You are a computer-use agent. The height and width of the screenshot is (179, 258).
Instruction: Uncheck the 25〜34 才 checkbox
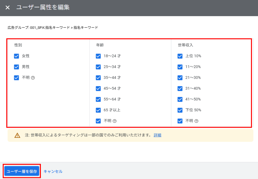coord(98,67)
